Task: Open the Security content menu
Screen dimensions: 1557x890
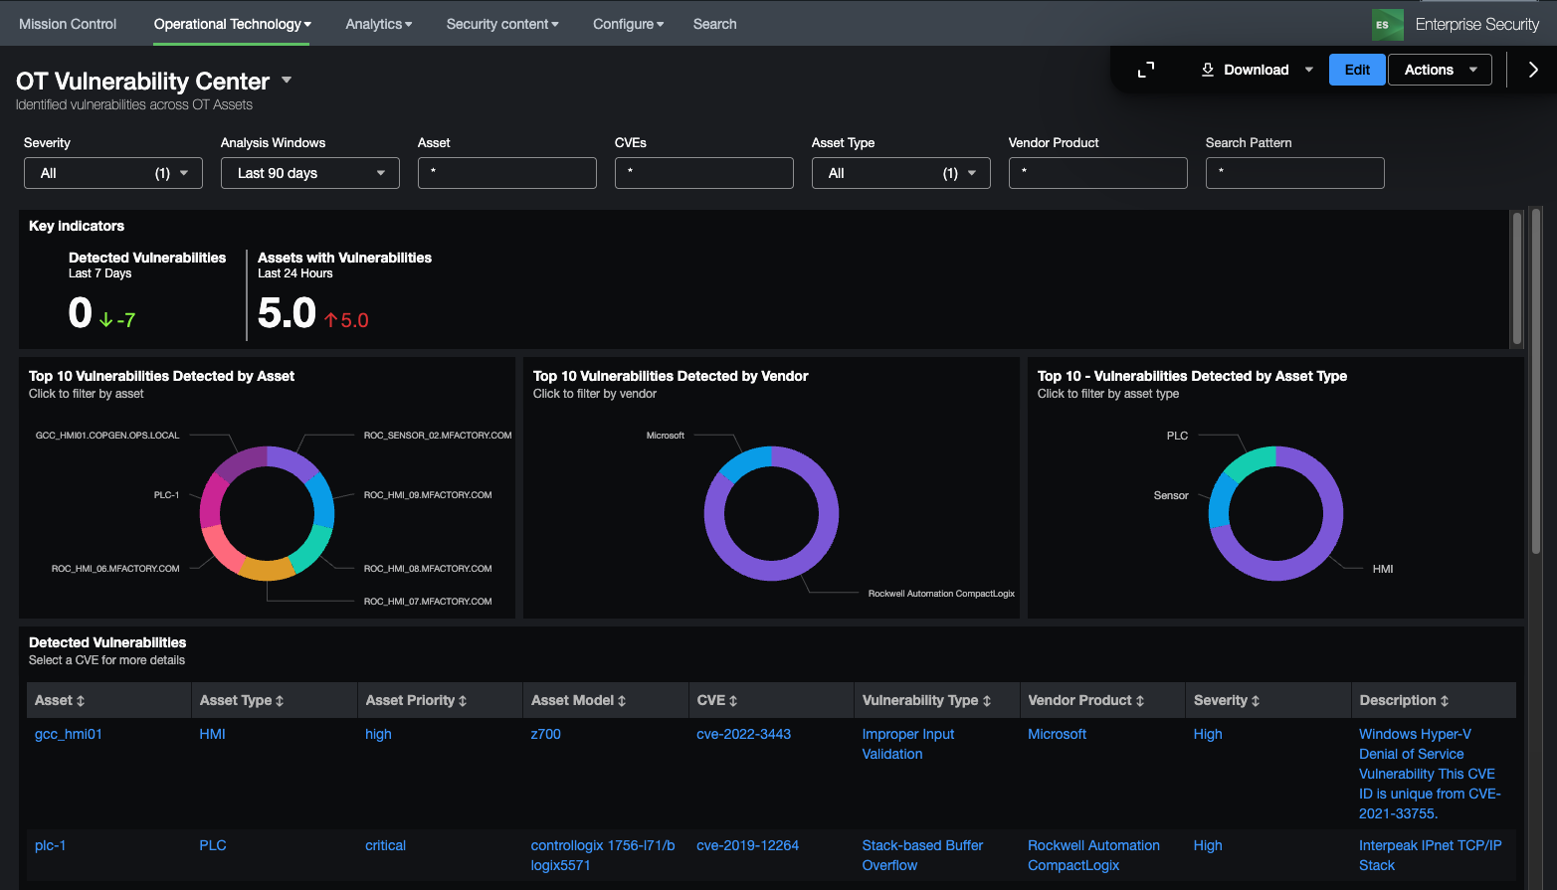Action: [501, 24]
